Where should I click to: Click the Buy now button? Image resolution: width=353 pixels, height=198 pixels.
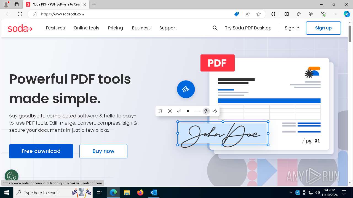tap(103, 151)
